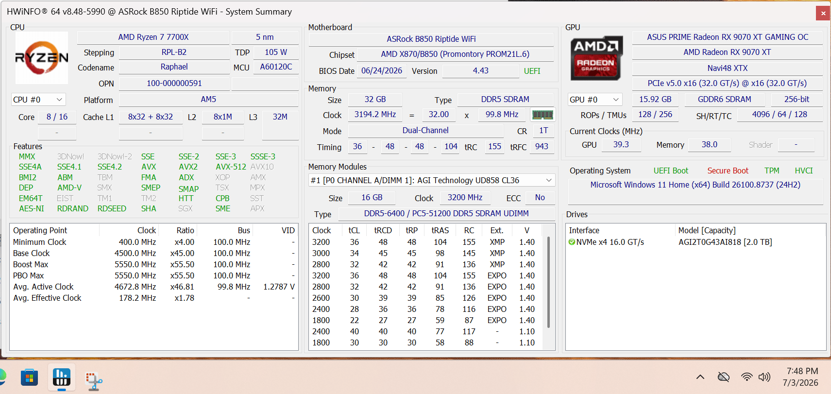Viewport: 831px width, 394px height.
Task: Click the BIOS version 4.43 value
Action: coord(481,71)
